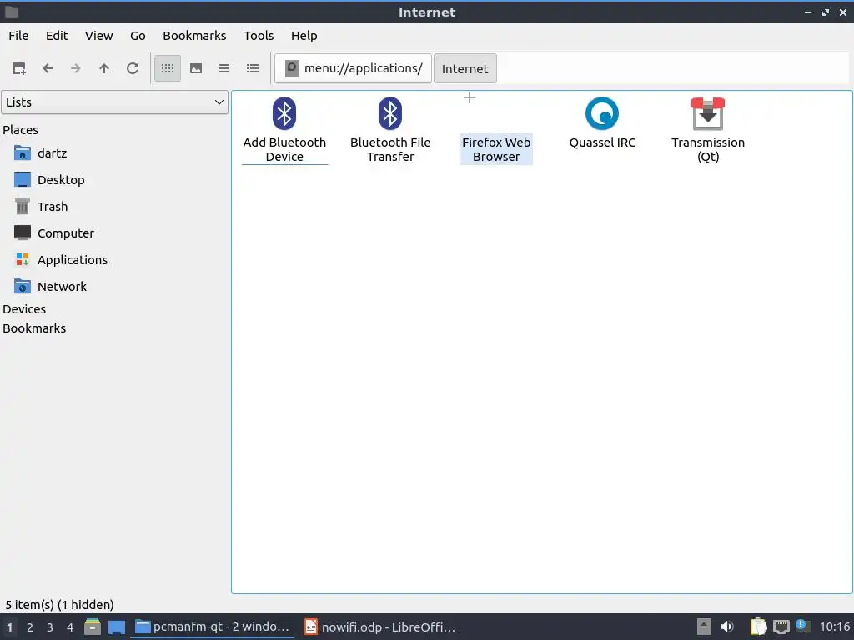854x640 pixels.
Task: Open the Bookmarks menu
Action: 194,36
